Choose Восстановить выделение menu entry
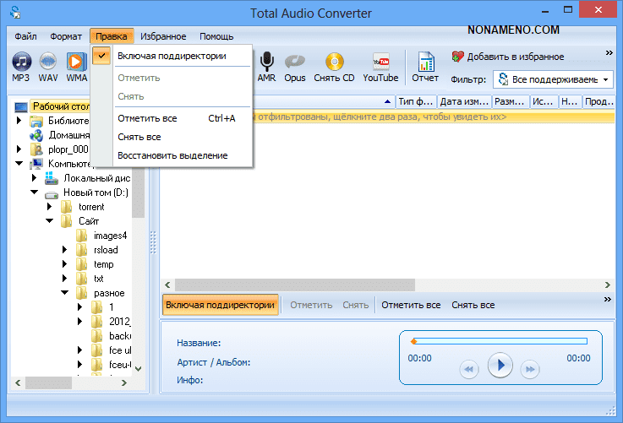This screenshot has width=623, height=423. (172, 155)
